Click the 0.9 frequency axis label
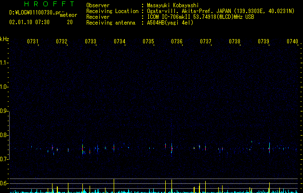 [4, 111]
